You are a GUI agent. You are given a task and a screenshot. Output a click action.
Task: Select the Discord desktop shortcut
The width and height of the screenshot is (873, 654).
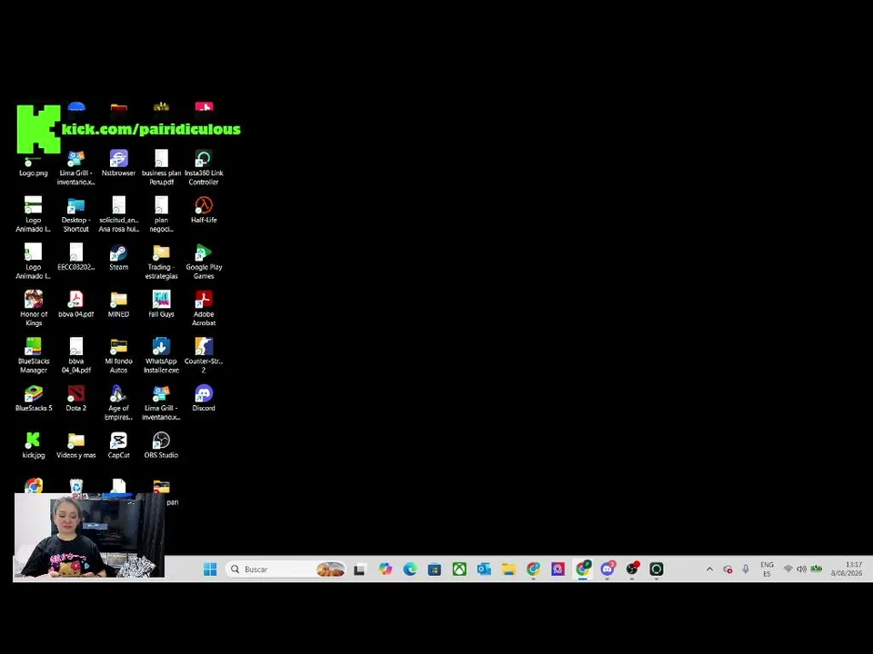(x=204, y=398)
